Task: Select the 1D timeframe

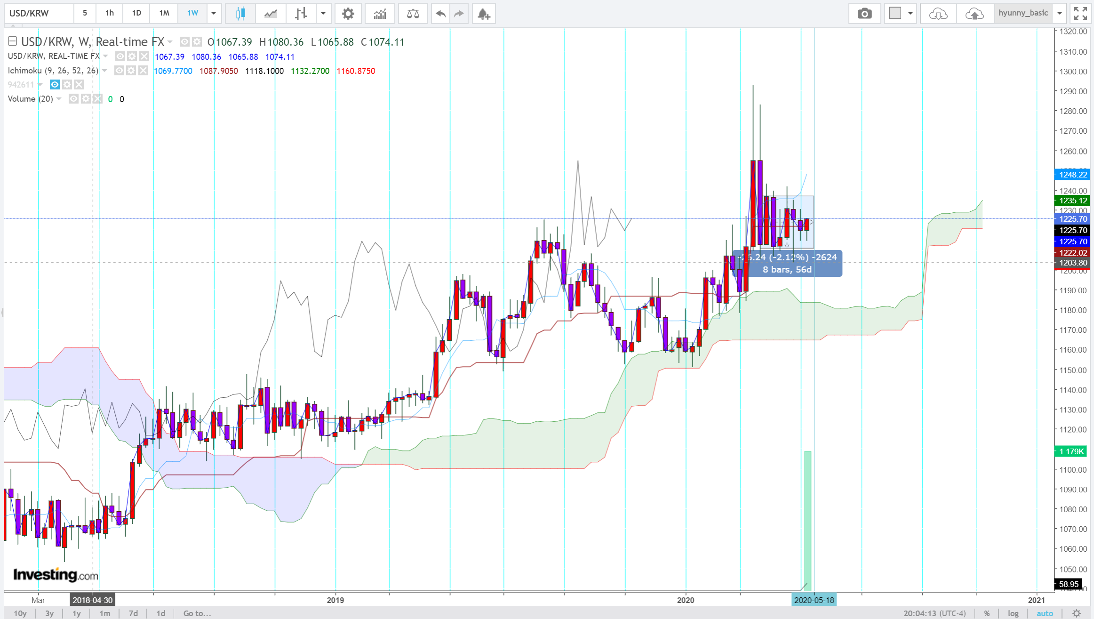Action: [136, 13]
